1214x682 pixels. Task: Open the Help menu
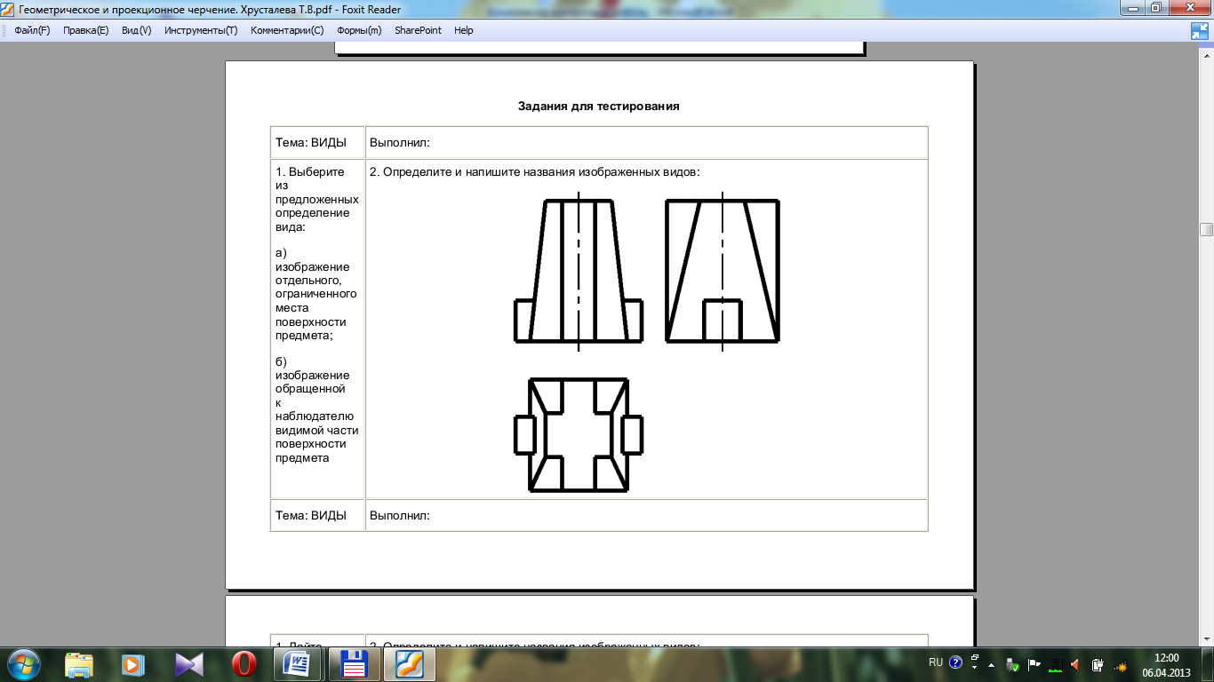[x=463, y=30]
